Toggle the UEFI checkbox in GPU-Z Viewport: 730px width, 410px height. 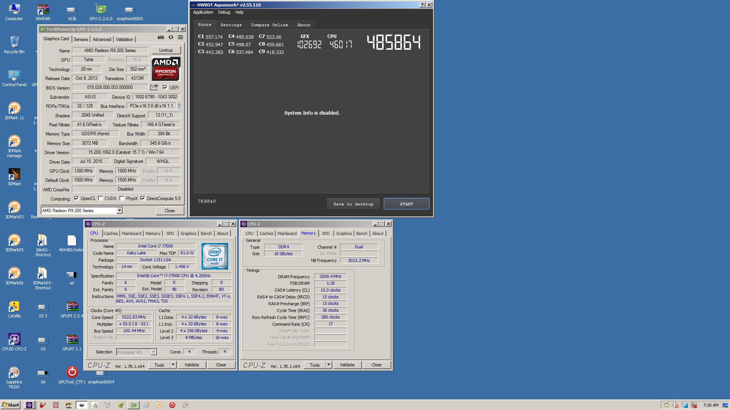165,87
